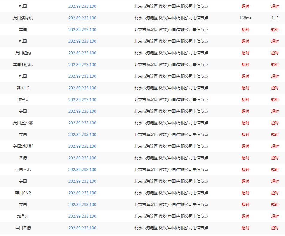Select the 美国纽约 node name
The width and height of the screenshot is (285, 236).
click(x=23, y=53)
